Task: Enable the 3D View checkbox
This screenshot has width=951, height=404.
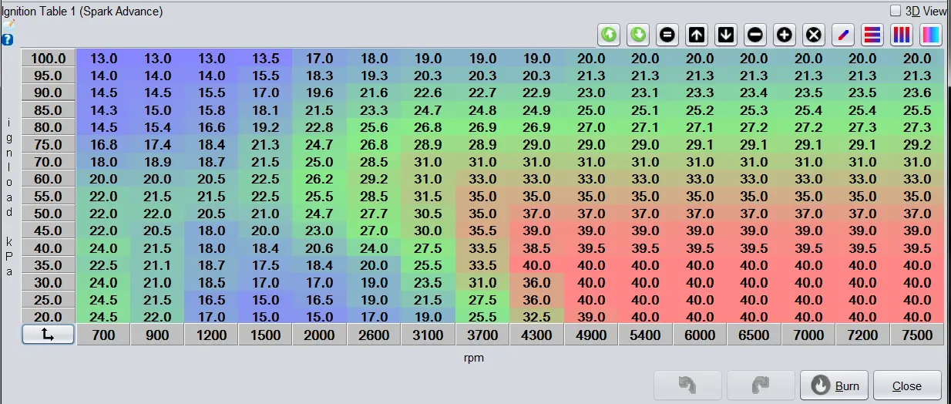Action: [x=896, y=11]
